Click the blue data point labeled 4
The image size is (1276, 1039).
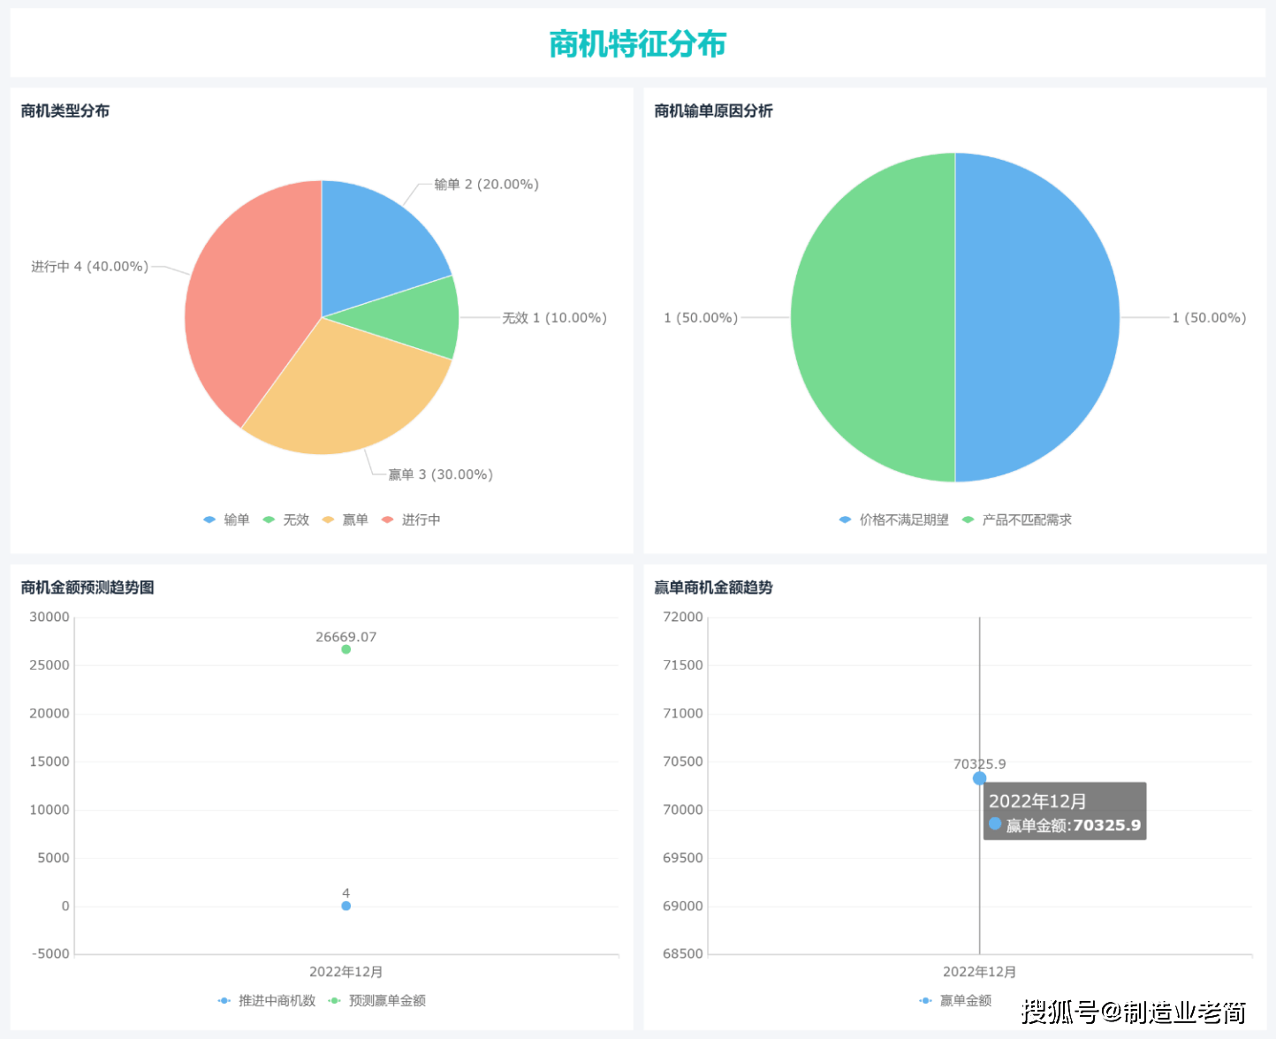click(346, 906)
